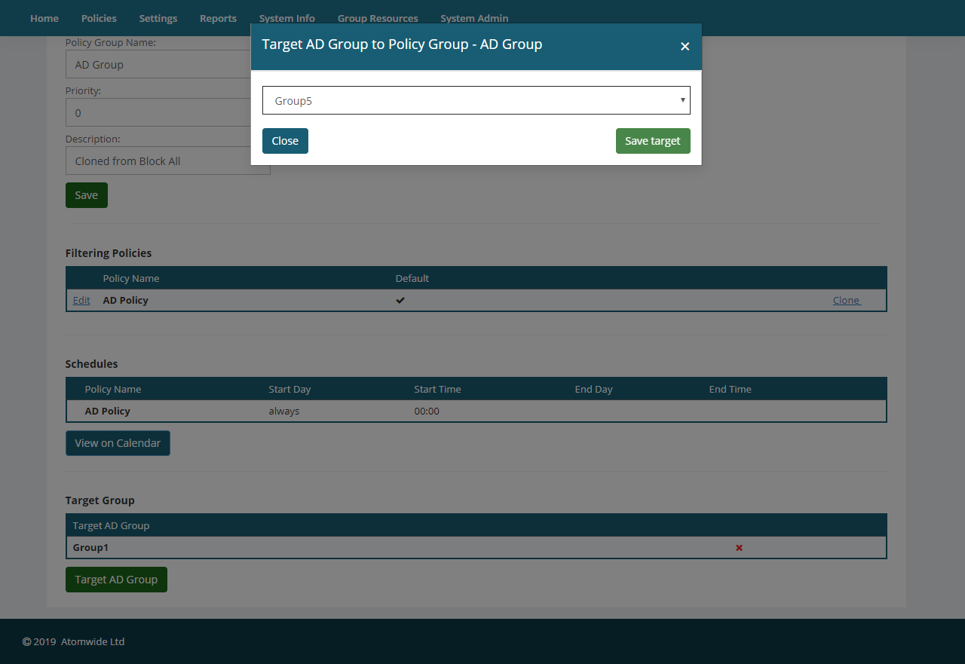The height and width of the screenshot is (664, 965).
Task: Click the Policy Group Name field
Action: (158, 65)
